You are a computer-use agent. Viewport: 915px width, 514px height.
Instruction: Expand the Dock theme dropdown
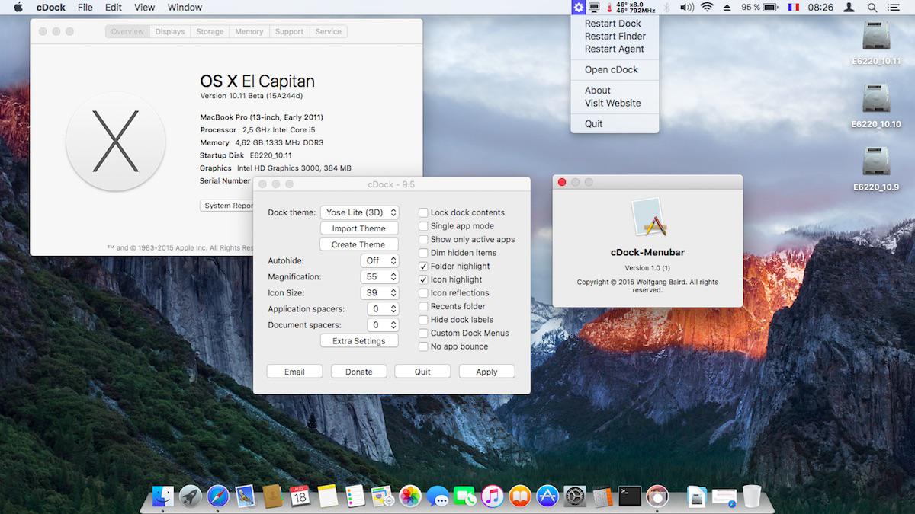click(359, 213)
